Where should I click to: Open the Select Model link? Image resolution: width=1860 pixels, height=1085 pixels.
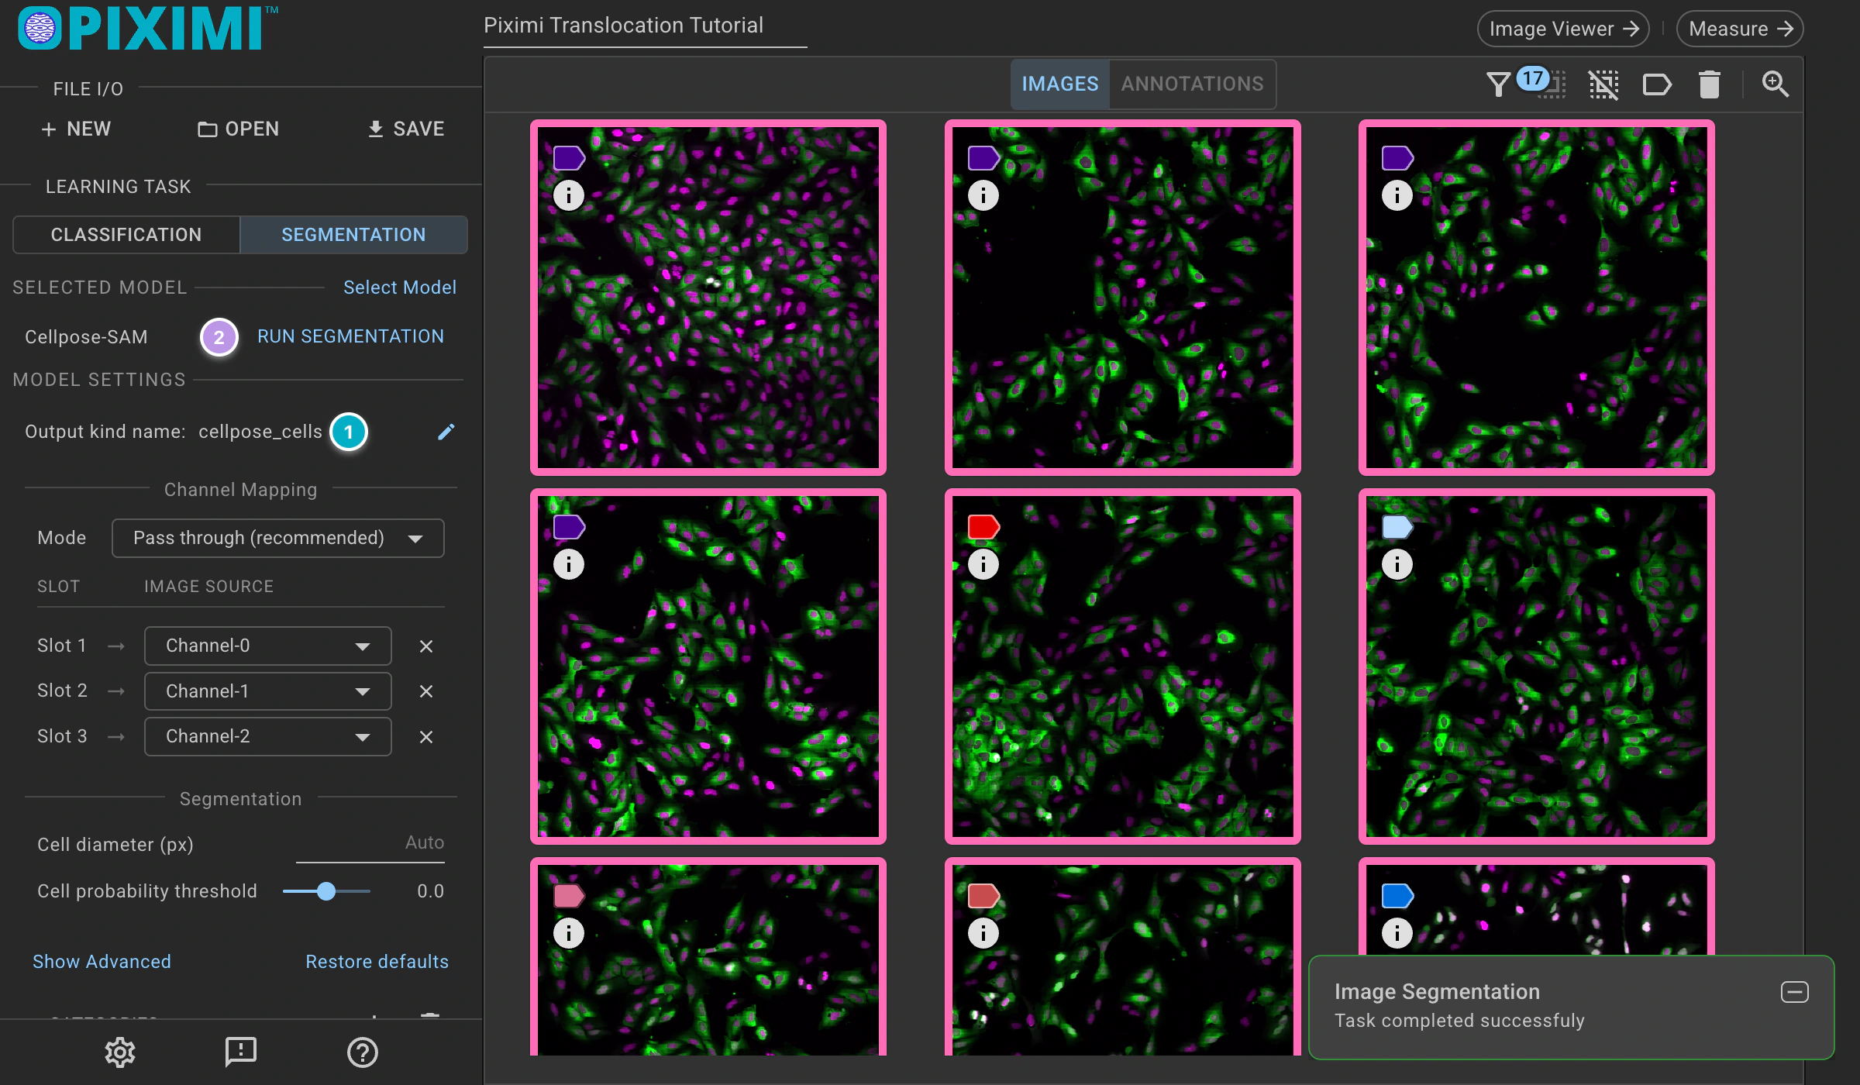pos(400,288)
